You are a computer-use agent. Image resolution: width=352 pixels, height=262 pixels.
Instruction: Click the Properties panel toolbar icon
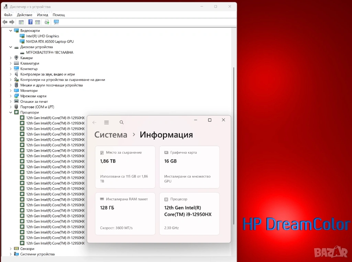click(x=37, y=22)
